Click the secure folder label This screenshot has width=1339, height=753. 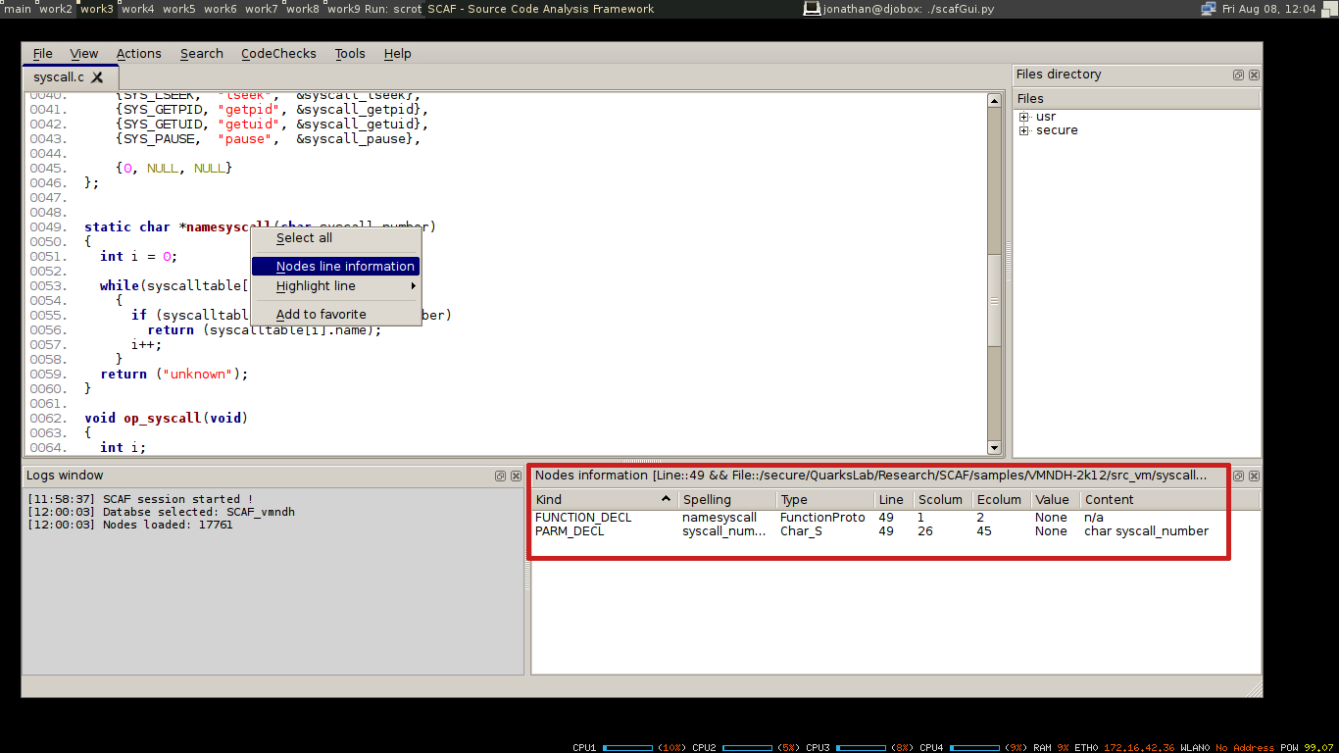click(x=1057, y=130)
